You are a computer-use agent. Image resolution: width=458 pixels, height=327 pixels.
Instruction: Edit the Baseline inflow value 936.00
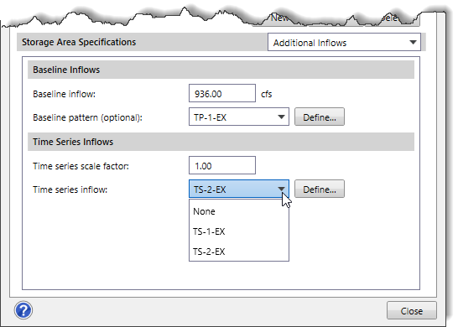tap(222, 93)
